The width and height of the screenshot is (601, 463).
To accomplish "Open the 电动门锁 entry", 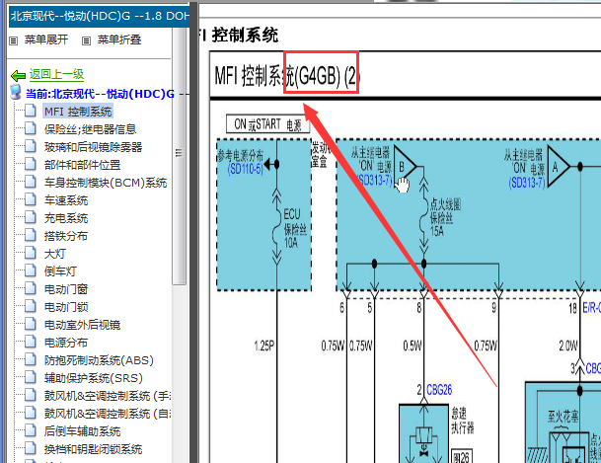I will point(66,307).
